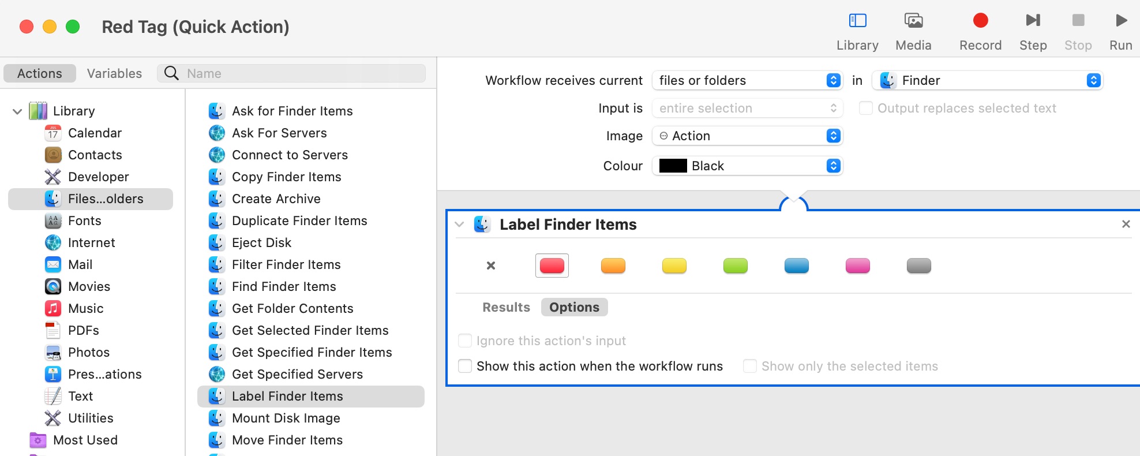Viewport: 1140px width, 456px height.
Task: Enable Show this action when workflow runs
Action: pyautogui.click(x=465, y=366)
